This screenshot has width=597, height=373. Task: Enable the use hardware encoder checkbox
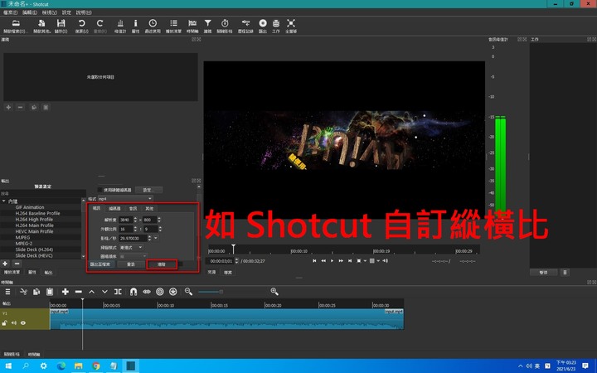[x=100, y=190]
